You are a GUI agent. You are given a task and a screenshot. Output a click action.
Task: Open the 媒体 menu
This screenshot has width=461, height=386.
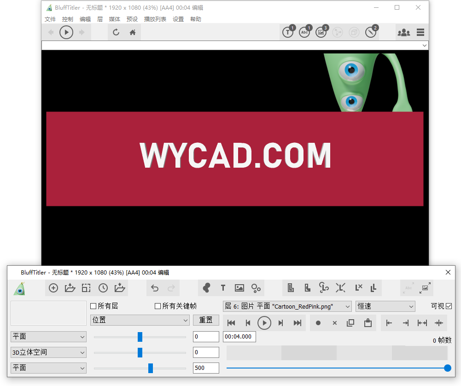coord(115,19)
